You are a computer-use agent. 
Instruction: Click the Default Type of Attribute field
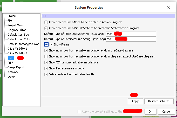coord(131,34)
